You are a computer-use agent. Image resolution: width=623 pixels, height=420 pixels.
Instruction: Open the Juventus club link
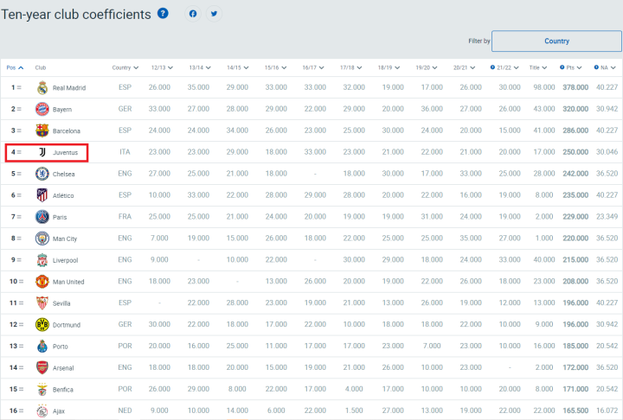click(65, 152)
